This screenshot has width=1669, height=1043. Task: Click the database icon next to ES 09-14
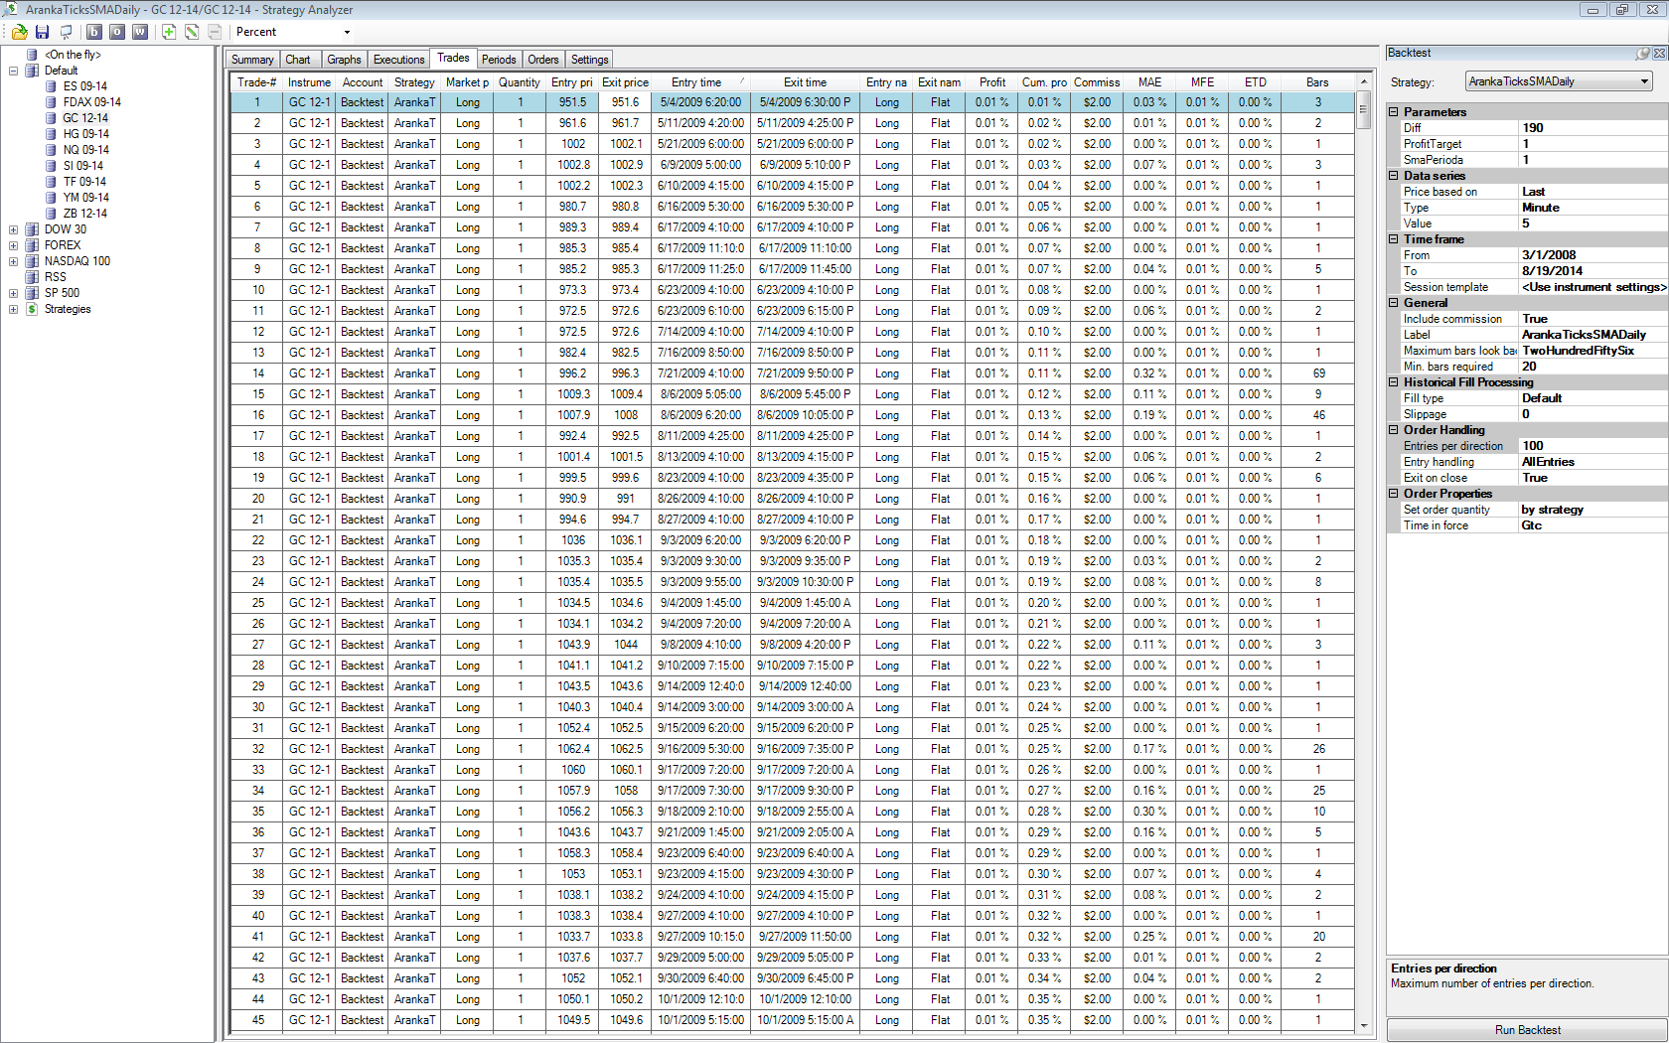click(x=51, y=86)
